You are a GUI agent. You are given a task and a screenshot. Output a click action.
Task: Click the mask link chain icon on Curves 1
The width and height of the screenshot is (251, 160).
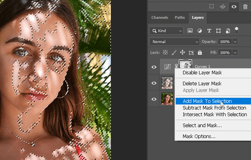point(176,66)
